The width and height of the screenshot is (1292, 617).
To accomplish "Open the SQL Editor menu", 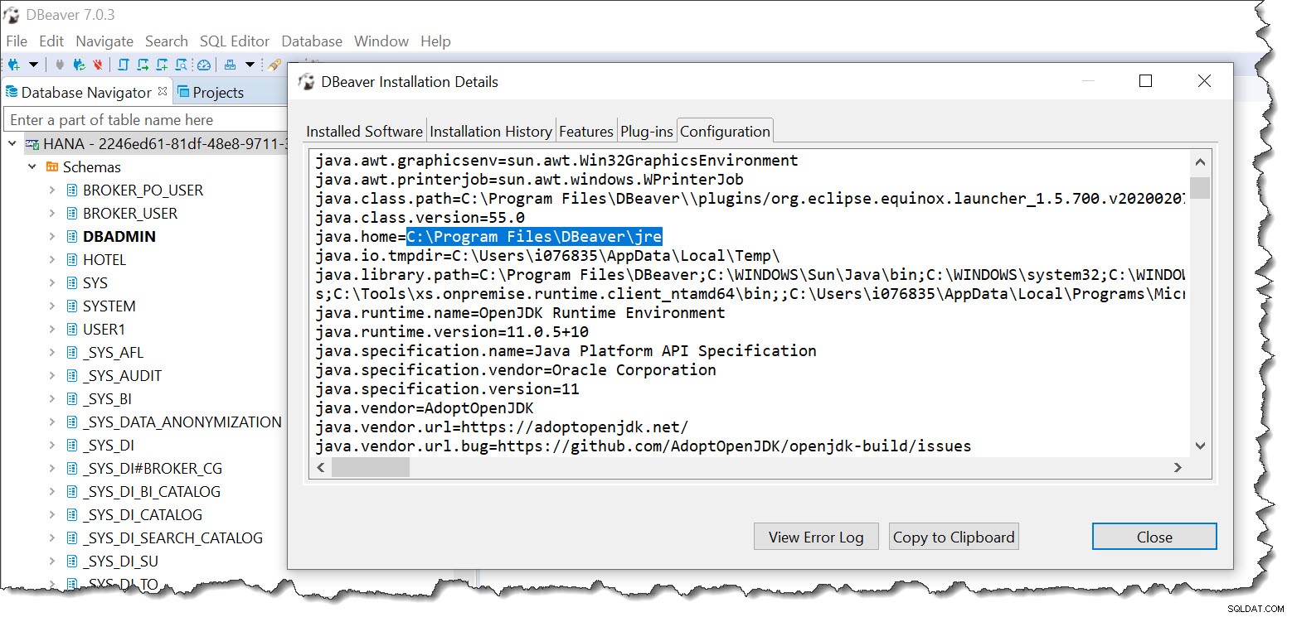I will point(235,41).
